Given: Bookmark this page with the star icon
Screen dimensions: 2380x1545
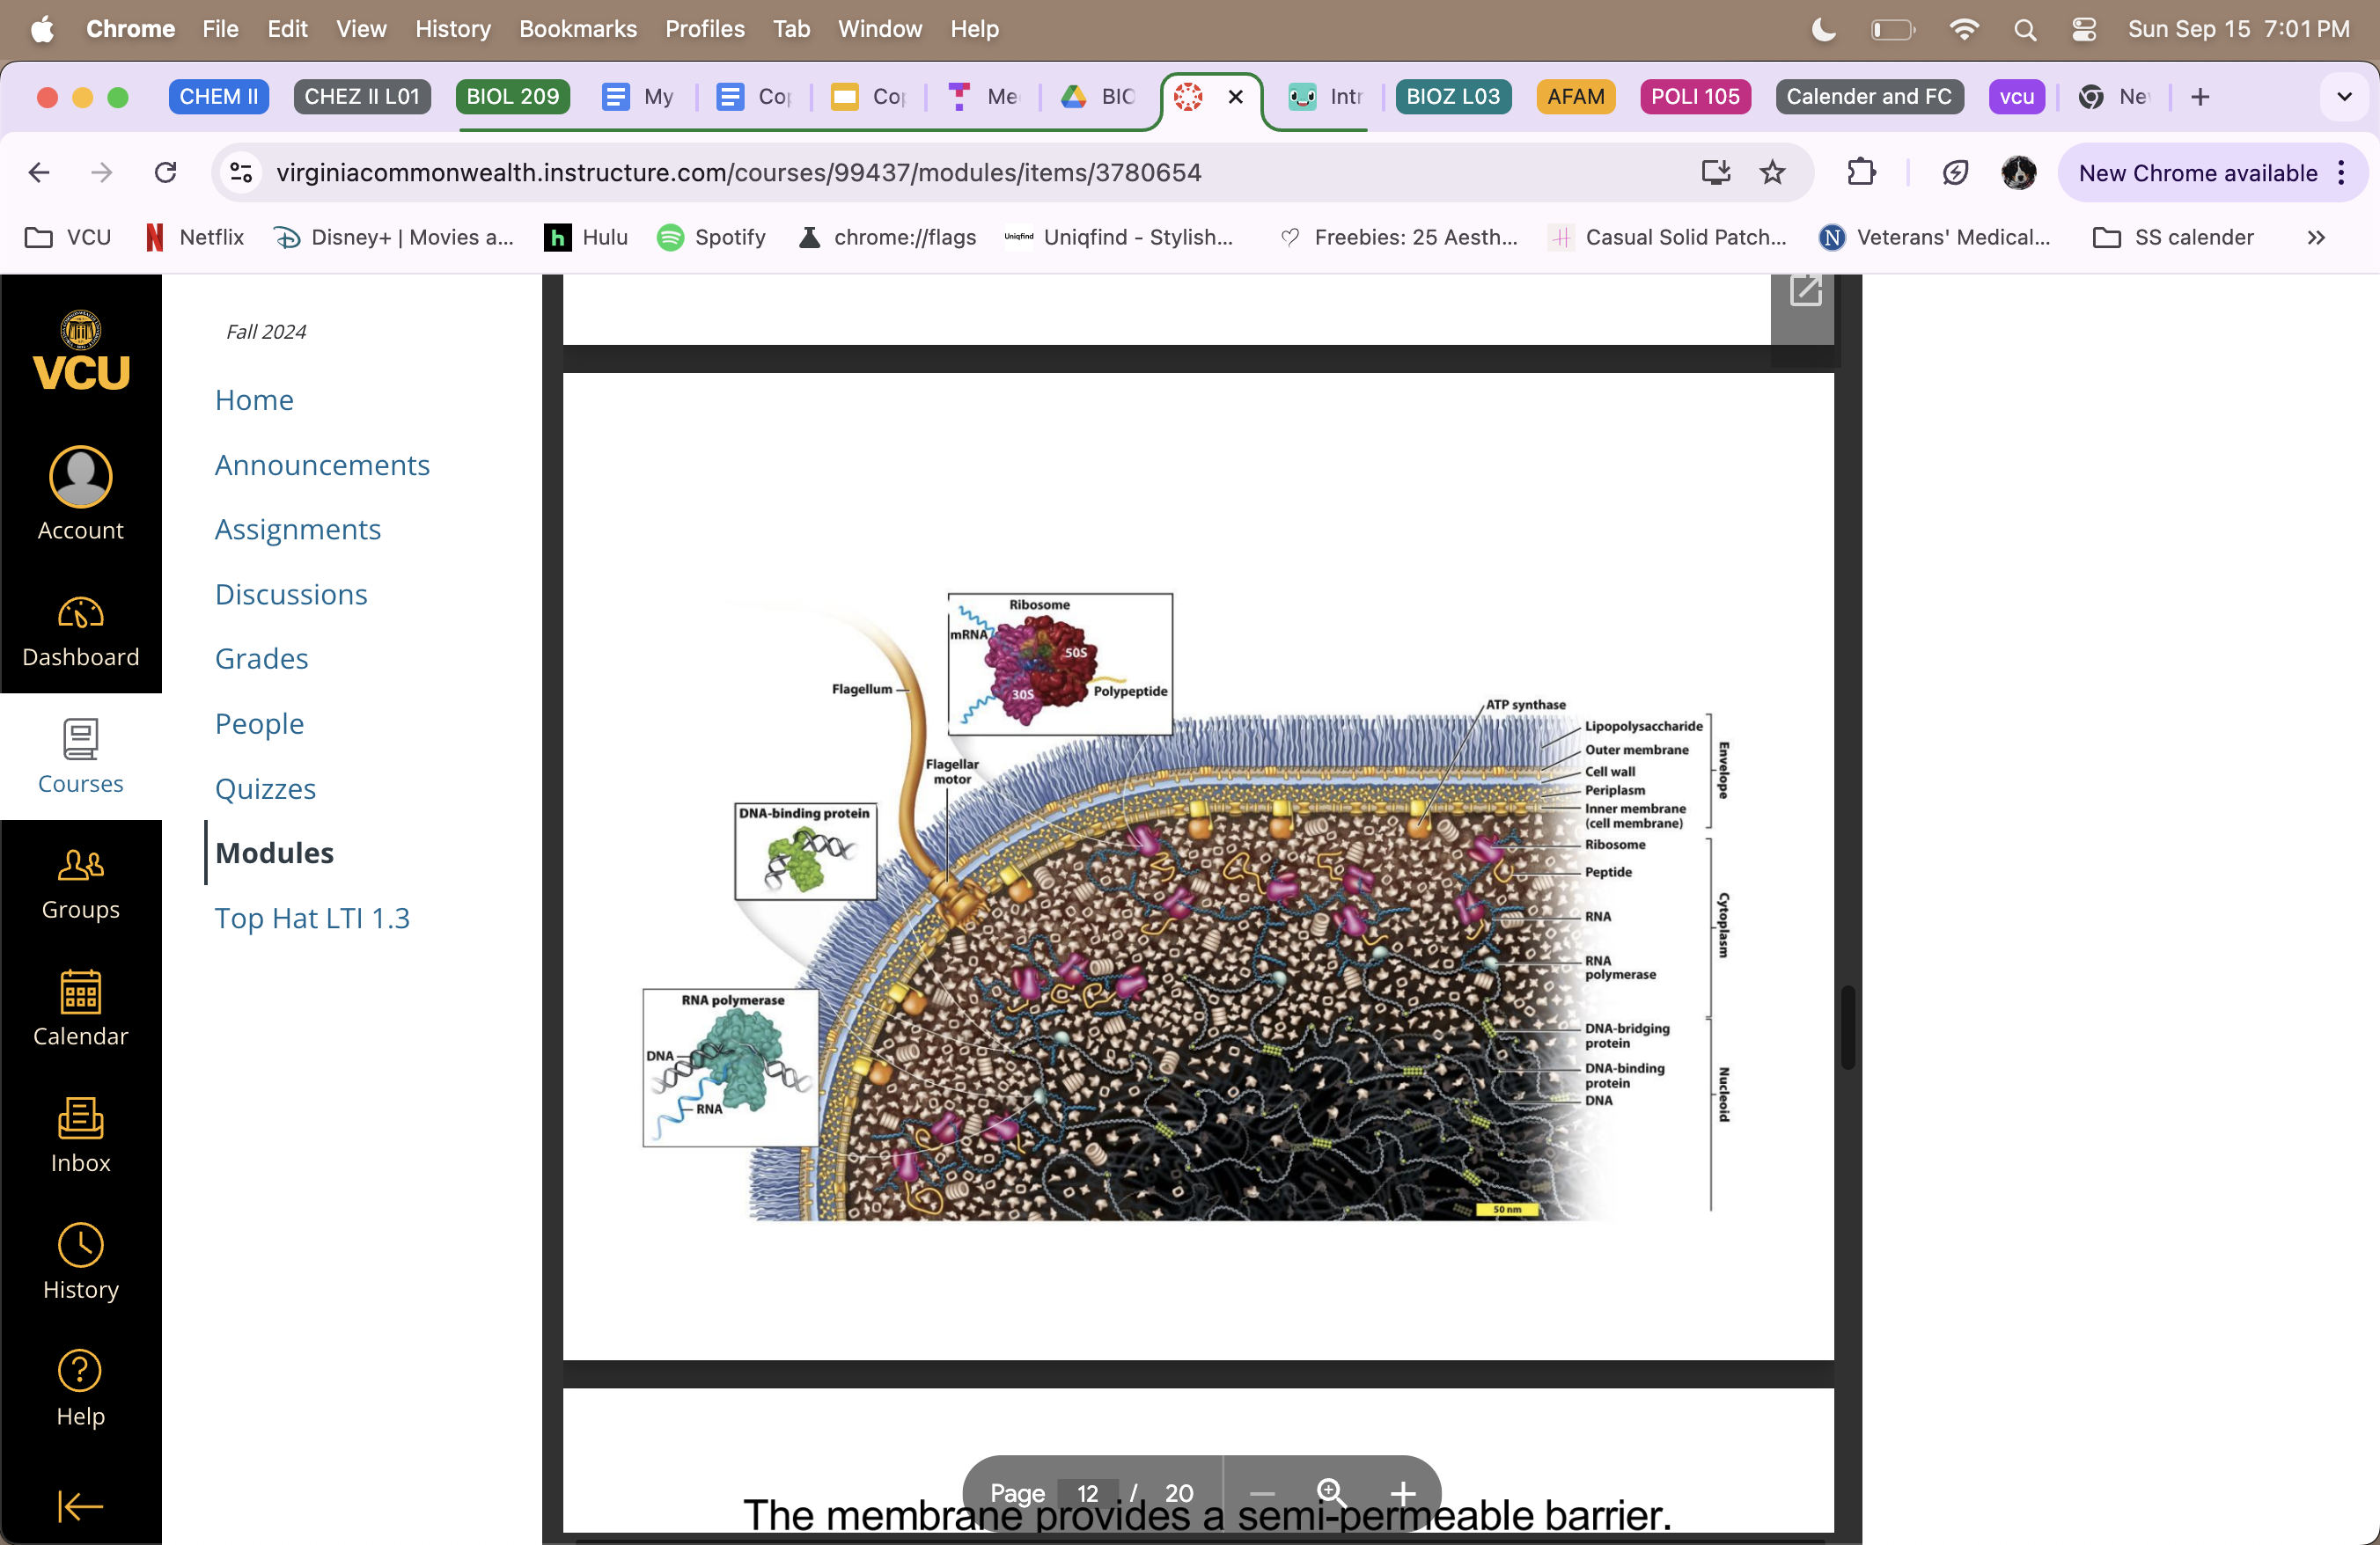Looking at the screenshot, I should click(1772, 172).
